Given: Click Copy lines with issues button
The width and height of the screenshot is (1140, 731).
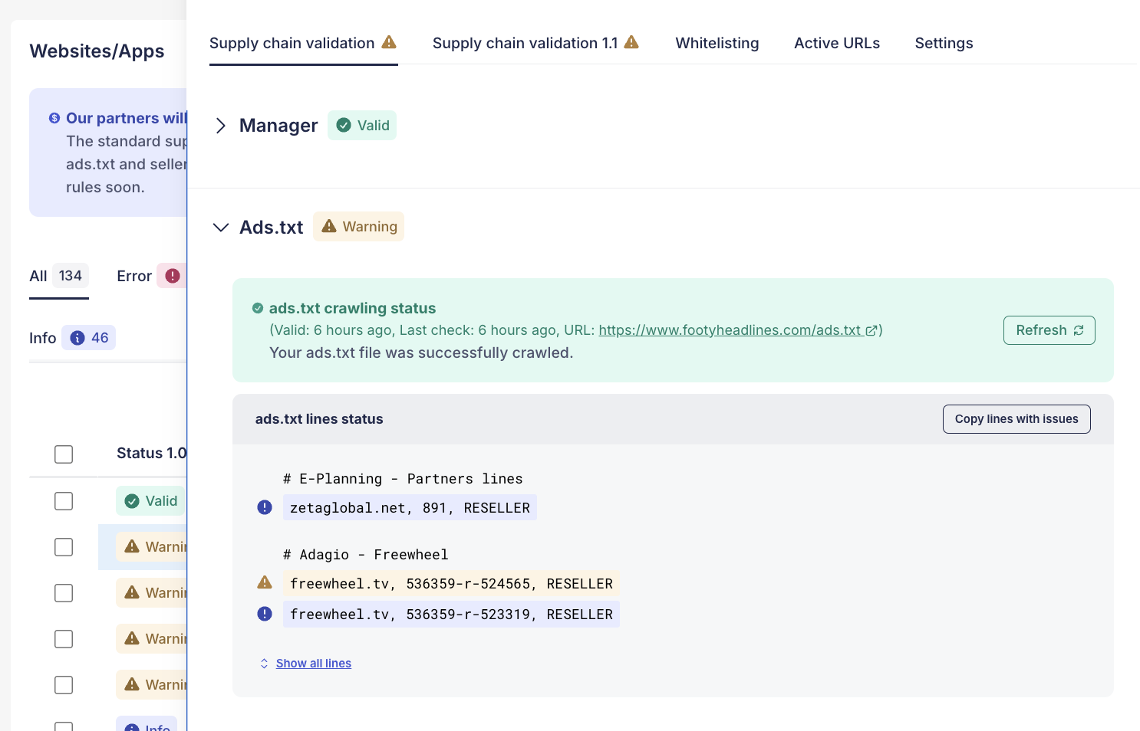Looking at the screenshot, I should (1016, 419).
